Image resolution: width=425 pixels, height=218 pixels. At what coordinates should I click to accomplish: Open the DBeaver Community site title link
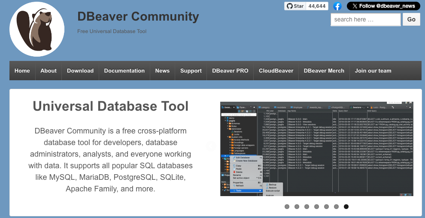[x=138, y=16]
